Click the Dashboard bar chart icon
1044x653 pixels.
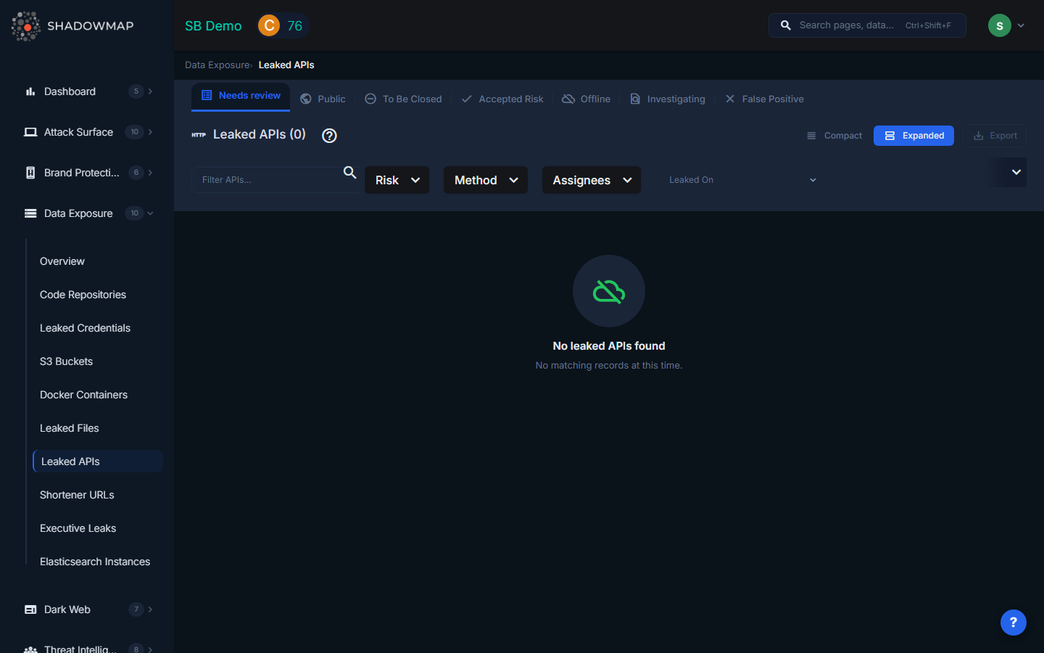pyautogui.click(x=30, y=91)
